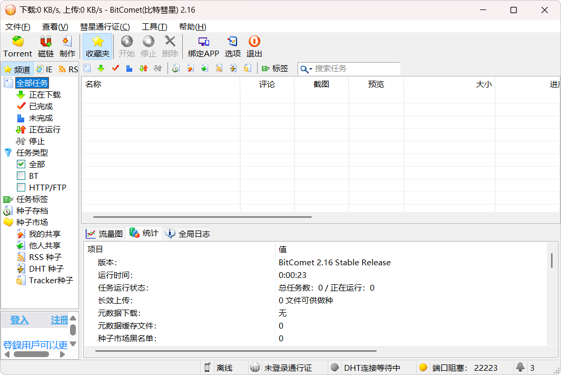561x375 pixels.
Task: Open the 工具(T) menu
Action: coord(154,27)
